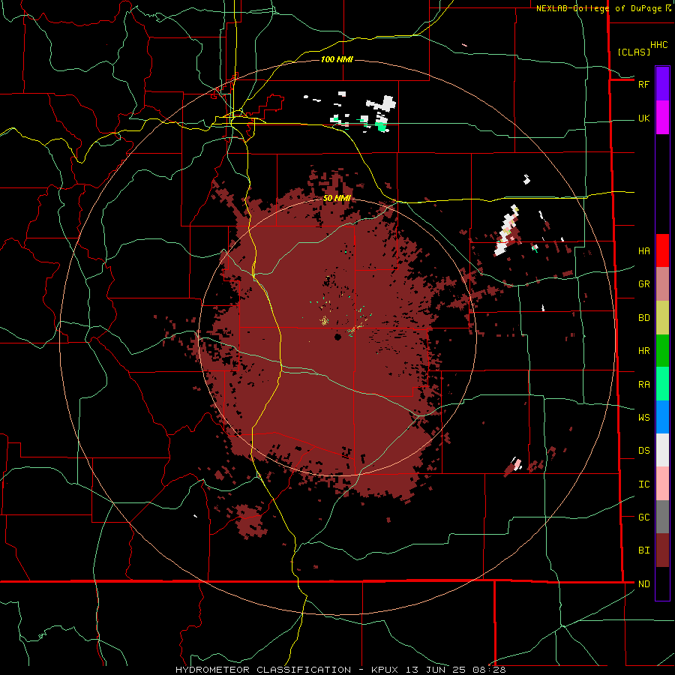Click the ND black legend swatch

(662, 583)
